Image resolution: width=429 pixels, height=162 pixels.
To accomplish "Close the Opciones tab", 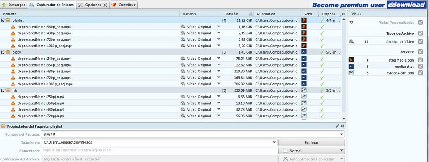I will click(x=105, y=5).
